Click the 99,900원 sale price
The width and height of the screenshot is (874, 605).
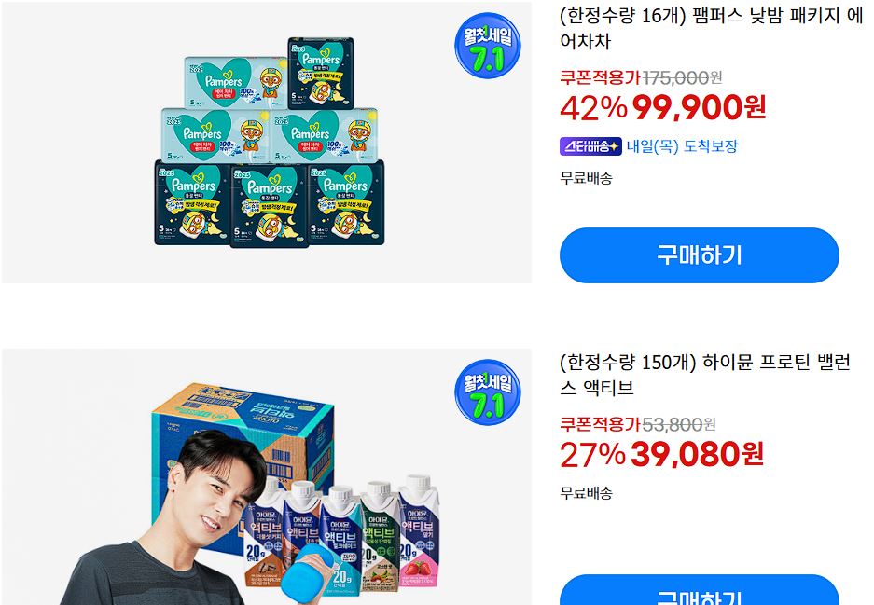(x=699, y=107)
